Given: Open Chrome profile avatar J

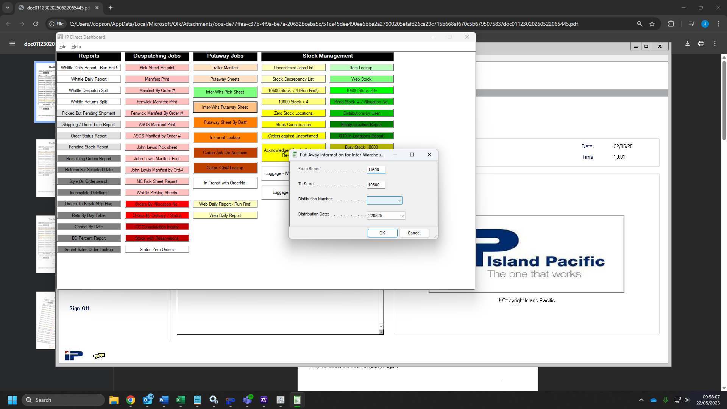Looking at the screenshot, I should coord(705,24).
